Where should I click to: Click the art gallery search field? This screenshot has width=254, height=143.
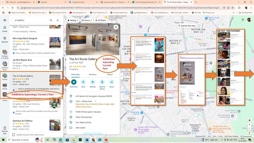pyautogui.click(x=31, y=20)
